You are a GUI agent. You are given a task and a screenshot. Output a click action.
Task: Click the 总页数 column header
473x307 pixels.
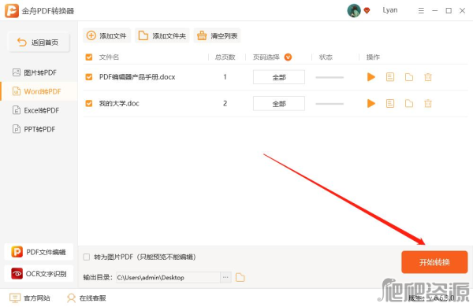point(225,57)
